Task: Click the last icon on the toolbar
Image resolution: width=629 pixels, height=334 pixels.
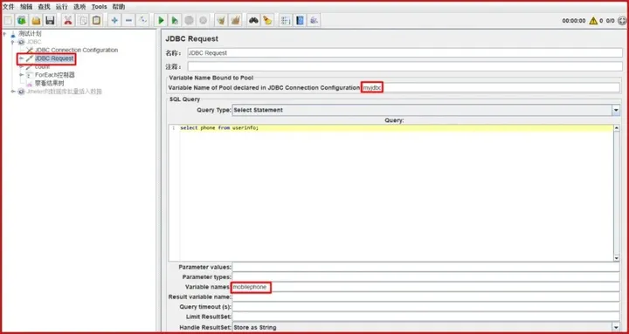Action: coord(314,20)
